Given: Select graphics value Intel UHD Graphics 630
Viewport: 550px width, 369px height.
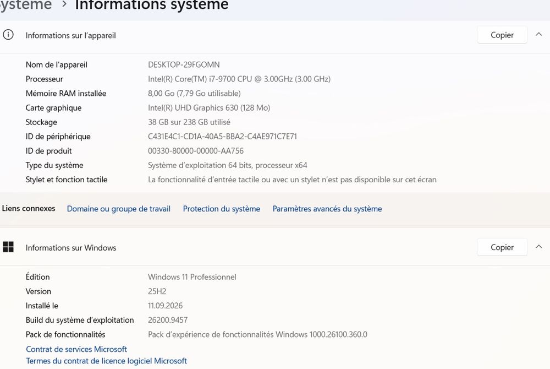Looking at the screenshot, I should (208, 108).
